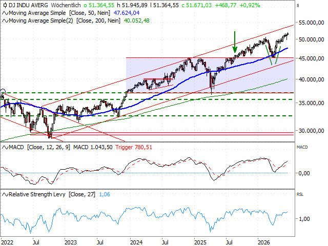The image size is (328, 246).
Task: Click the 200-period average value 40.052,48
Action: (x=137, y=20)
